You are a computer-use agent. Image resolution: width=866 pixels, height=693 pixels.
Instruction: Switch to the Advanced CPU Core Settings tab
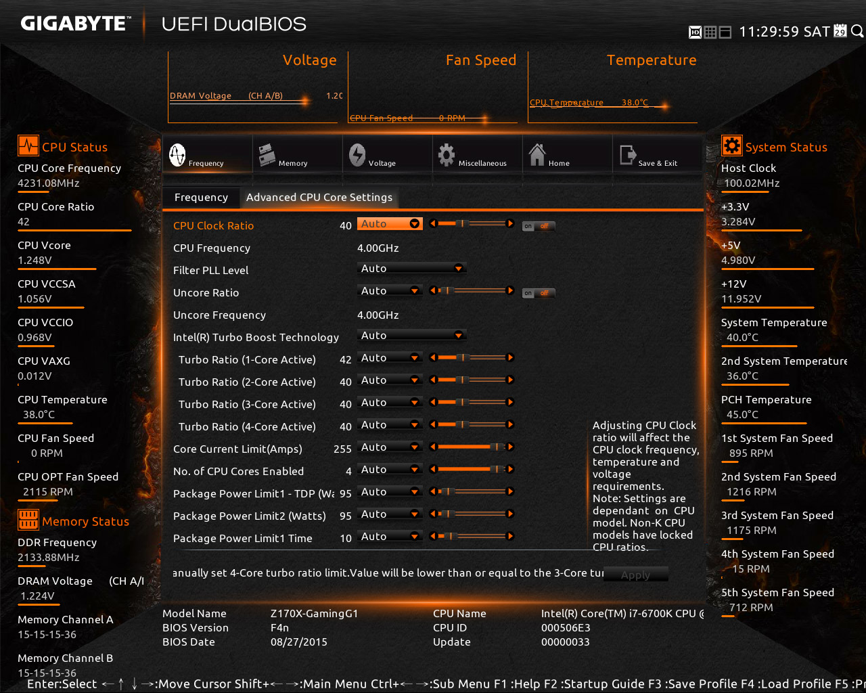pos(319,198)
